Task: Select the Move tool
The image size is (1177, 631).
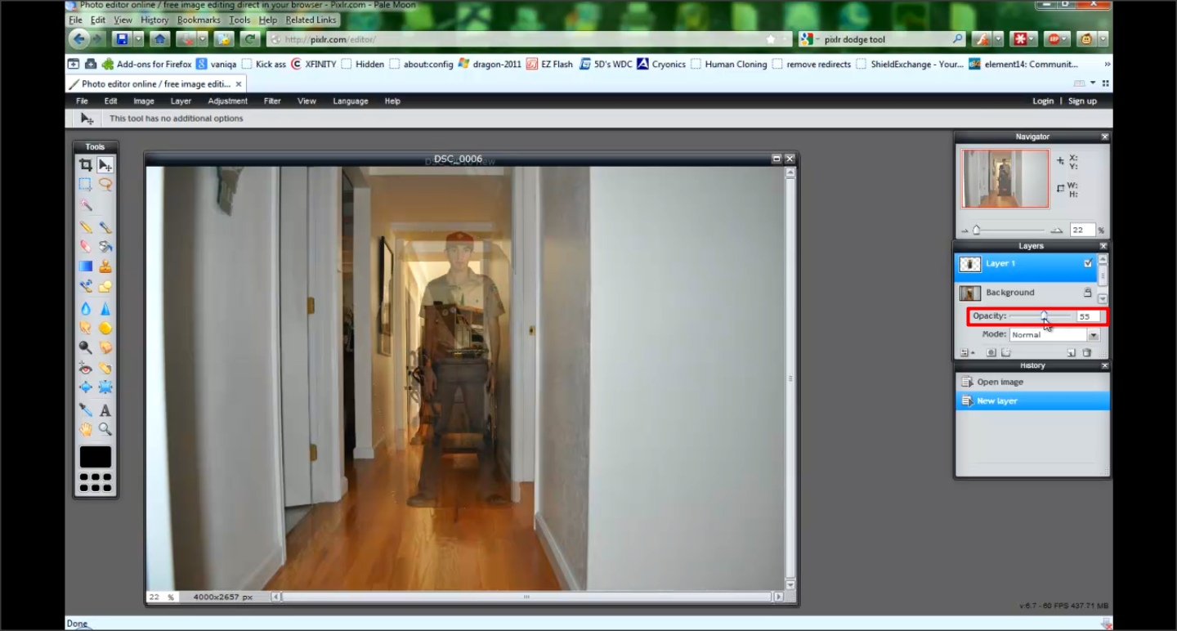Action: [105, 165]
